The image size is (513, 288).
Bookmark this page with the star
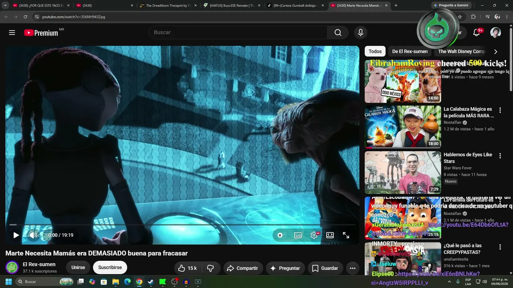click(x=460, y=17)
